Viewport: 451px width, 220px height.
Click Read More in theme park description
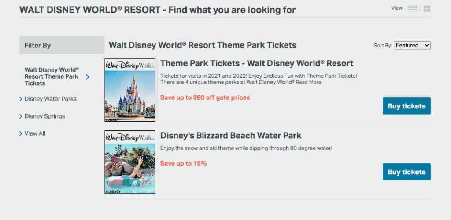(309, 83)
